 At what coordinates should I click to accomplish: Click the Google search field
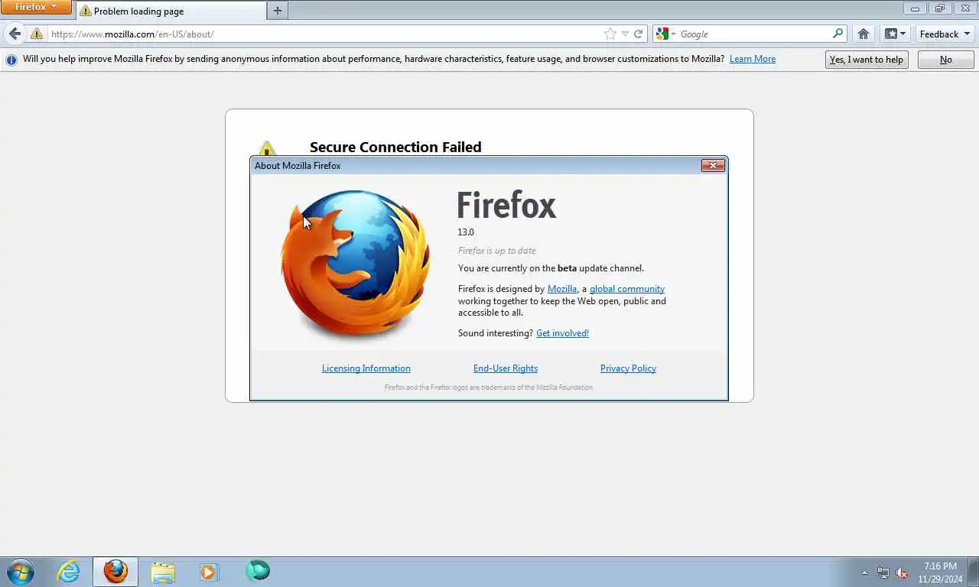pos(754,34)
